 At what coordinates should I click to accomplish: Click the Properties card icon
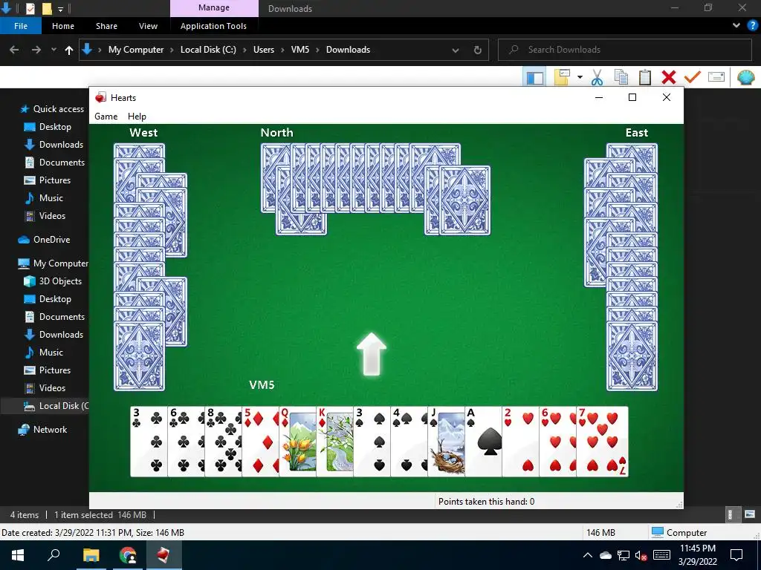coord(716,77)
